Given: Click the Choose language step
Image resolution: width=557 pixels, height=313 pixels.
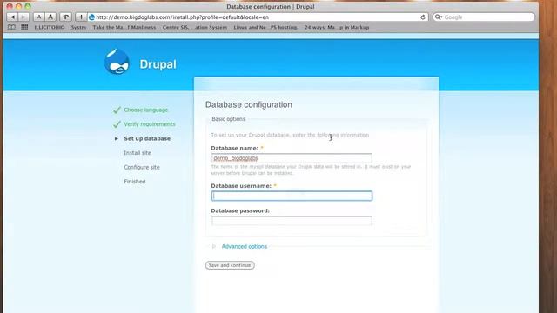Looking at the screenshot, I should (145, 110).
